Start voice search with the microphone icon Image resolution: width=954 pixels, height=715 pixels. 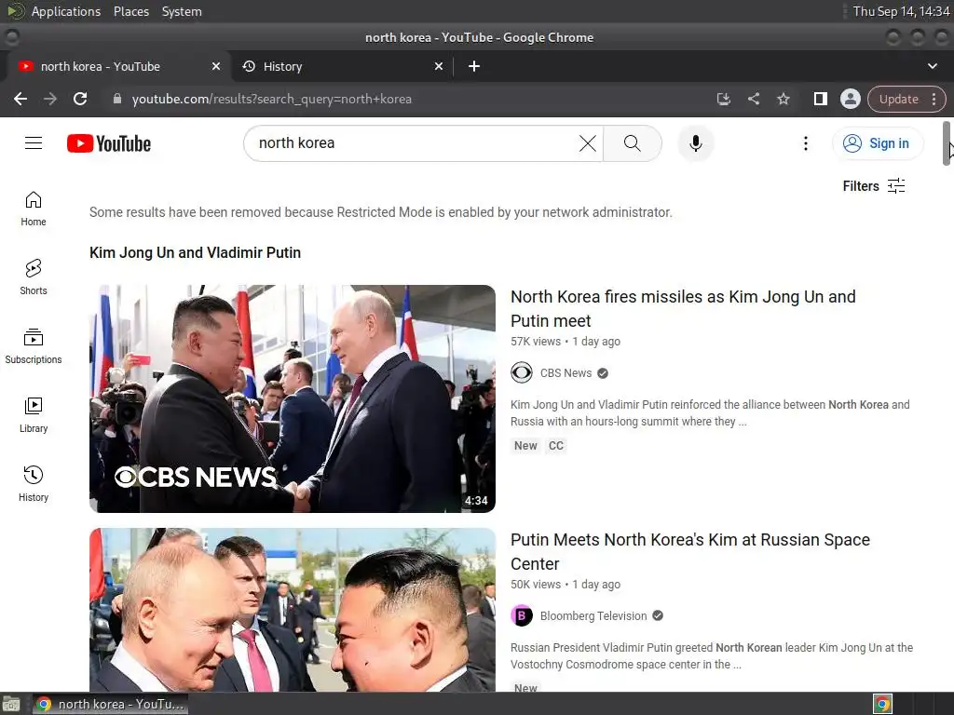[695, 143]
